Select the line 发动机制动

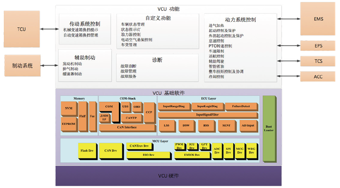click(72, 64)
